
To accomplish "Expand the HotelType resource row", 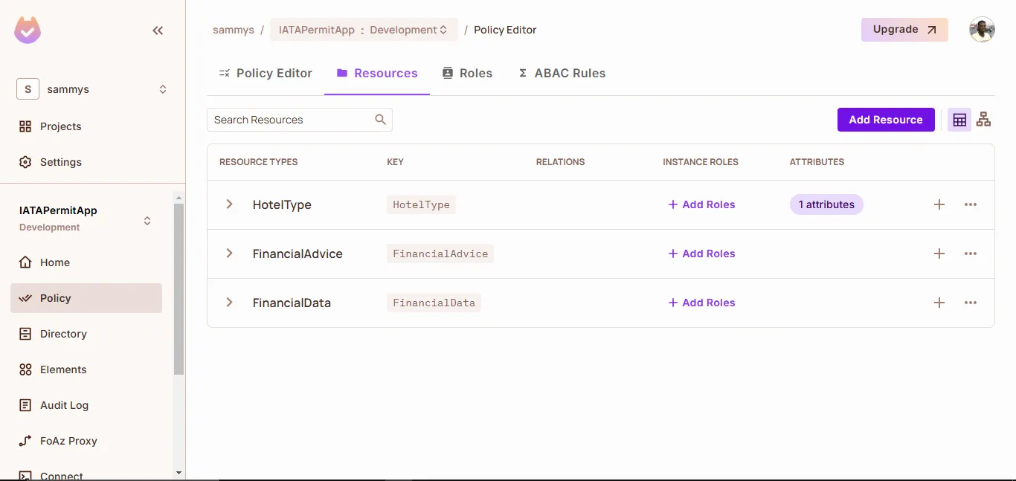I will [x=229, y=204].
